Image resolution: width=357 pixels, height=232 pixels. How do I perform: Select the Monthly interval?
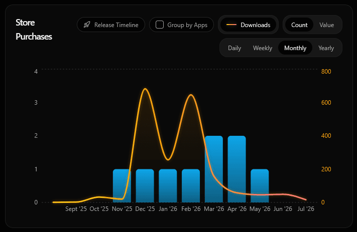(x=295, y=48)
